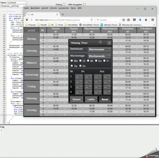Screen dimensions: 159x158
Task: Check the Mo weekday checkbox
Action: (72, 61)
